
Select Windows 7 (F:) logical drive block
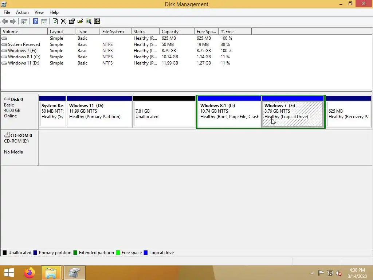(x=293, y=112)
